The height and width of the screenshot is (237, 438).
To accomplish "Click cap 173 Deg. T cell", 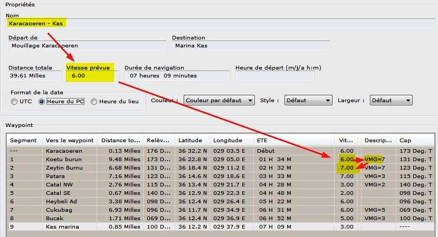I will (x=416, y=151).
